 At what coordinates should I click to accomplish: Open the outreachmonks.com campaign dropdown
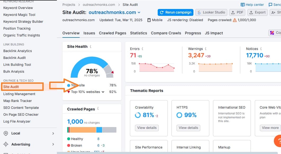(115, 12)
